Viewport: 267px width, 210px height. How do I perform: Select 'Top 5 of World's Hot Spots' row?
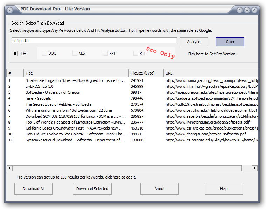pyautogui.click(x=132, y=122)
